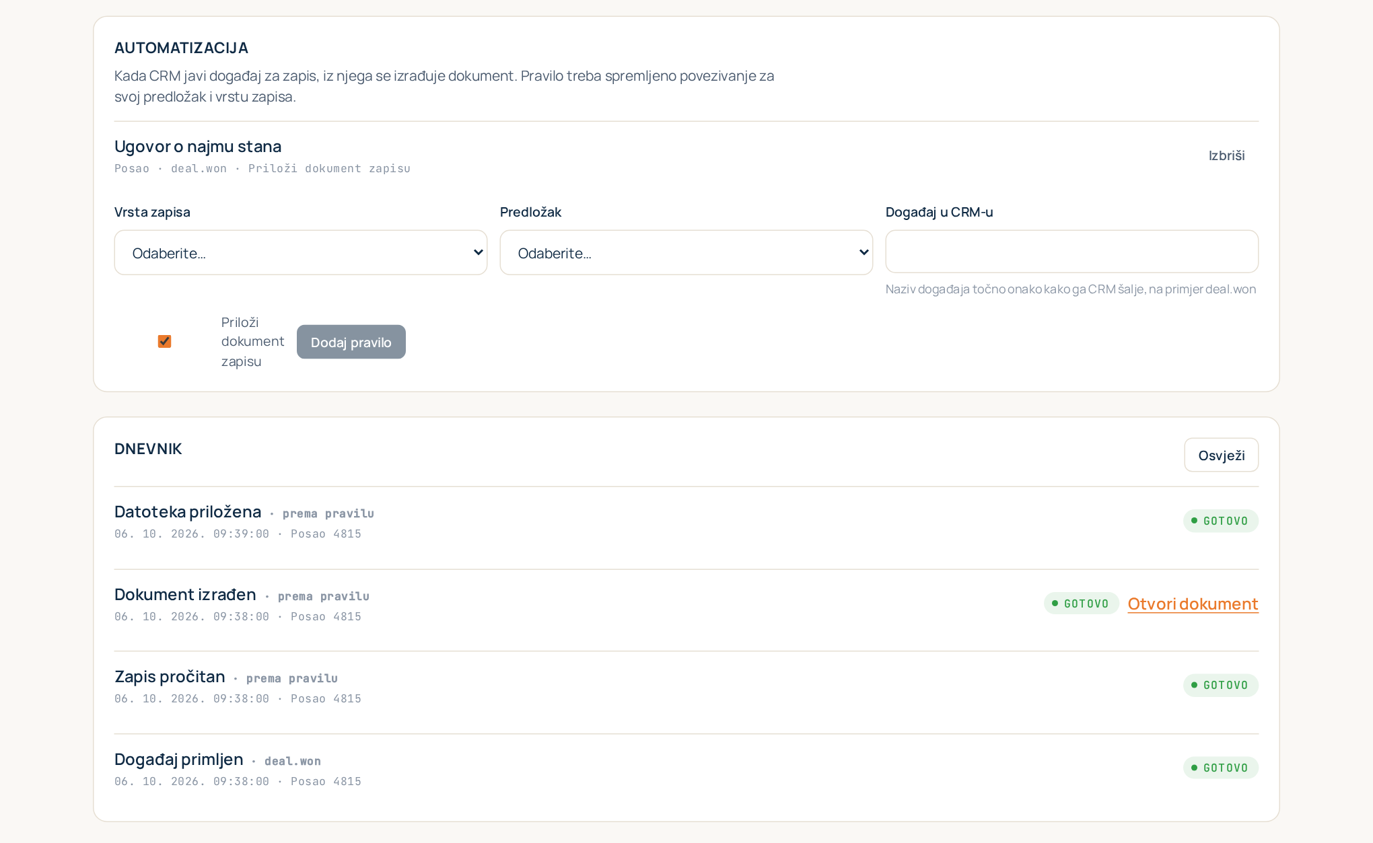Click the 'Zapis pročitan' log entry
1373x843 pixels.
coord(686,693)
